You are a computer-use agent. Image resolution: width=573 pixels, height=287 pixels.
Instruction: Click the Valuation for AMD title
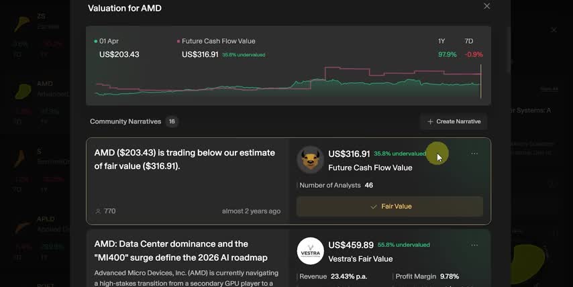click(125, 8)
